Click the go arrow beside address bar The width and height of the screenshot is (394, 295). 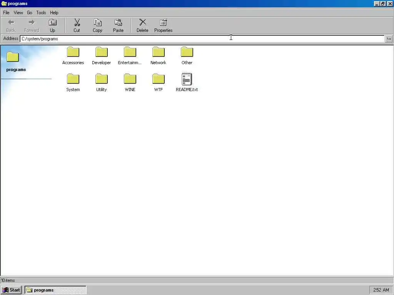coord(389,39)
